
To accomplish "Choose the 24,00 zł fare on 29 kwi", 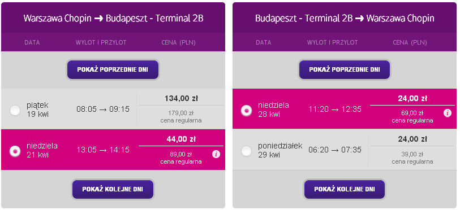I will click(x=412, y=139).
